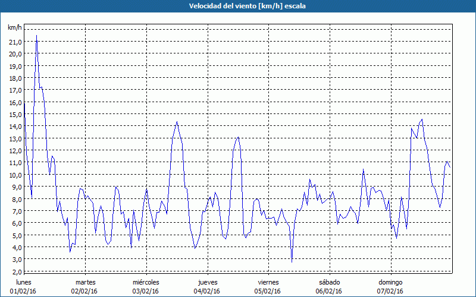Viewport: 476px width, 297px height.
Task: Click the lowest dip of the line on Friday
Action: click(292, 261)
